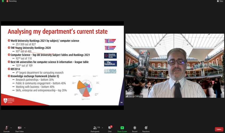
Task: Click the green Share Screen icon
Action: [122, 128]
